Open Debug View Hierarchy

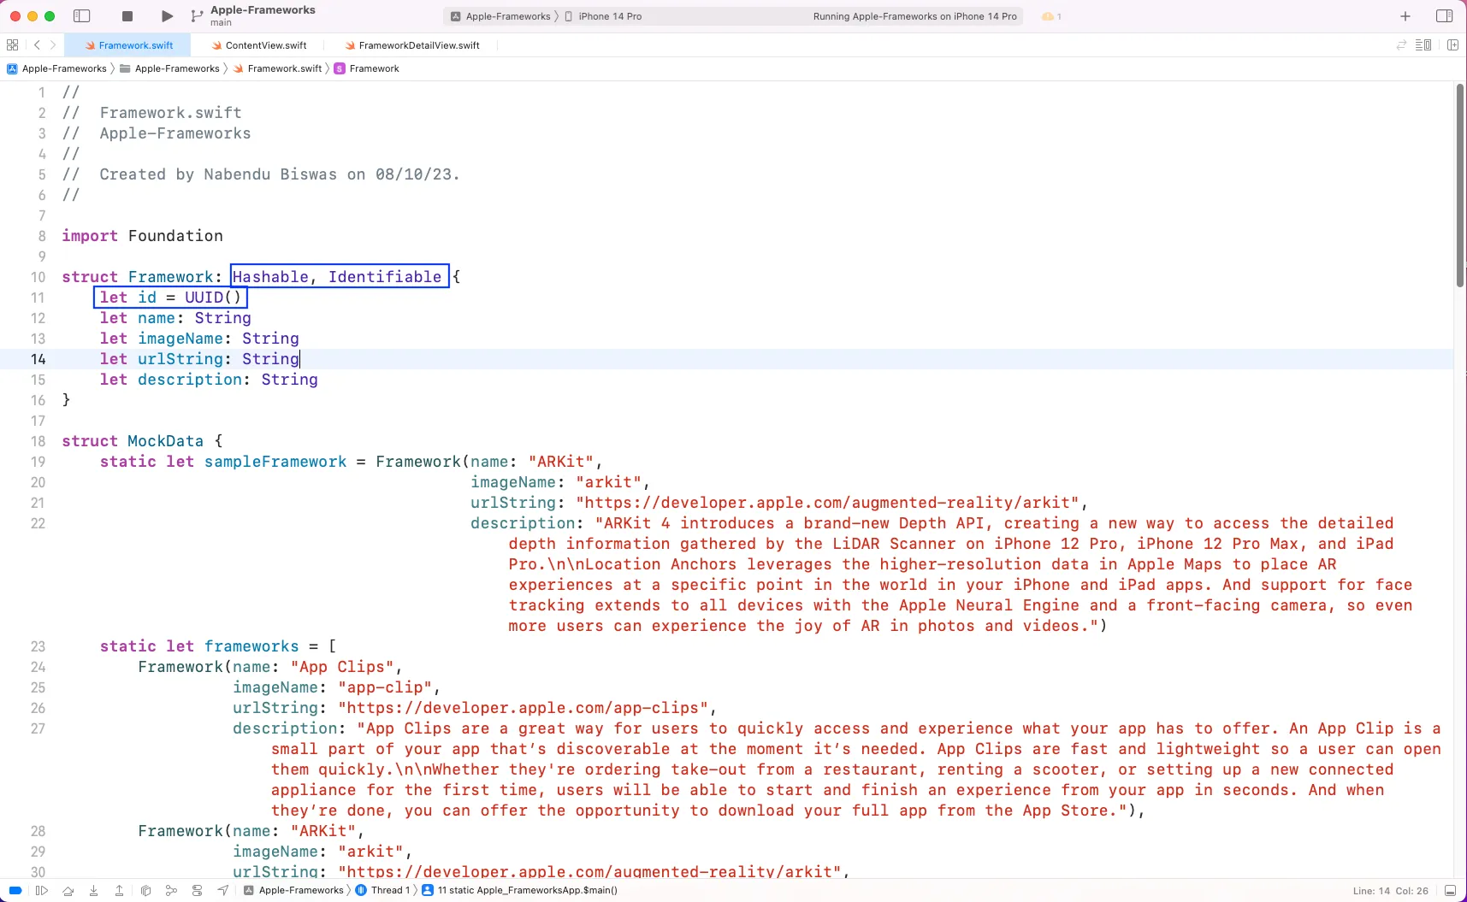click(x=145, y=890)
